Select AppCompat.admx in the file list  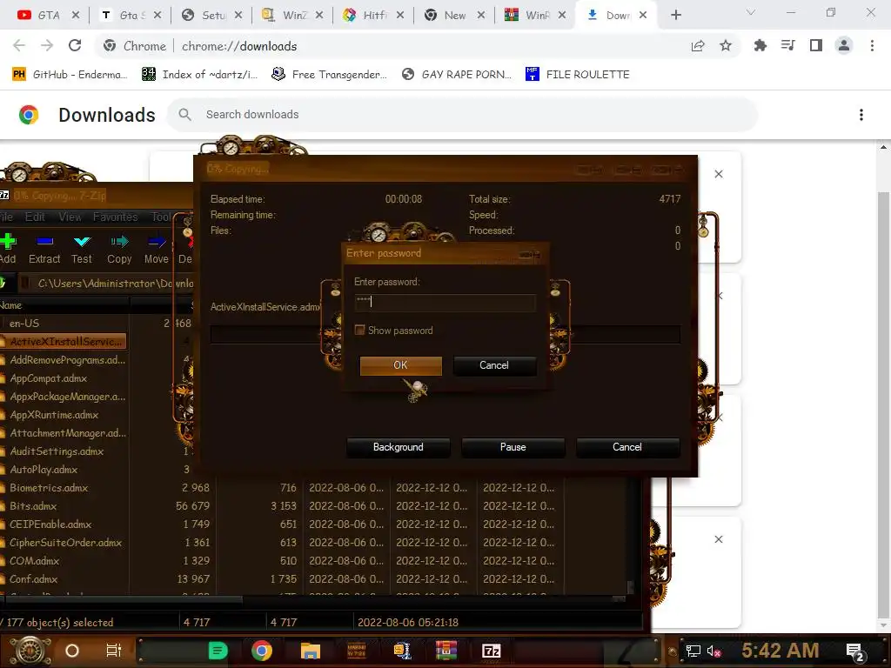pyautogui.click(x=49, y=378)
